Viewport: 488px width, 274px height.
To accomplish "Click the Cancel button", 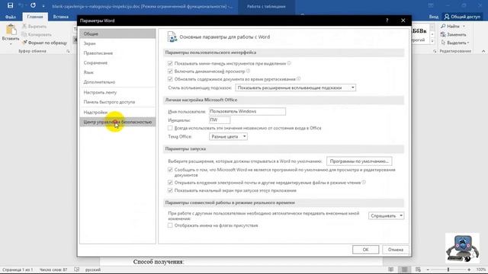I will (395, 250).
